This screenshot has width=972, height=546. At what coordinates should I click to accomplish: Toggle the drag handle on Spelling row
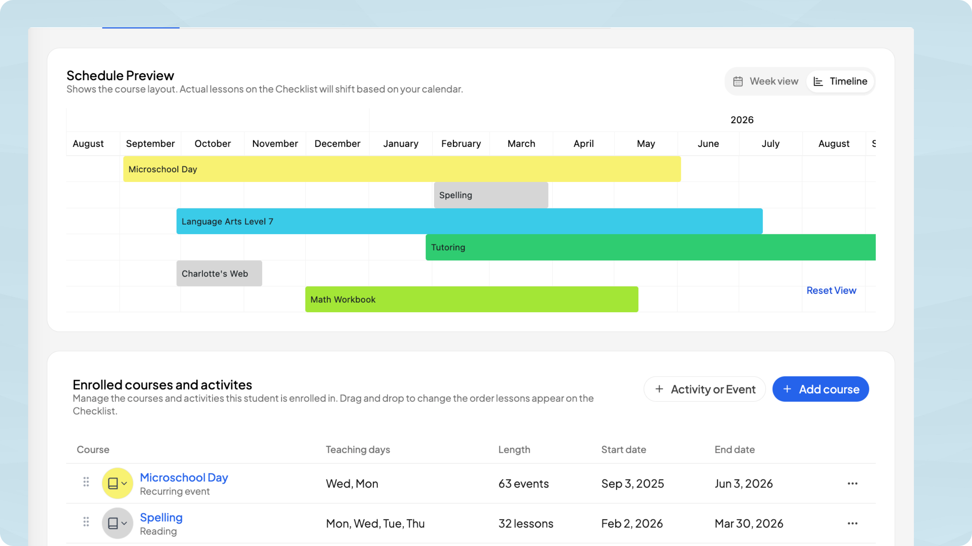(86, 522)
